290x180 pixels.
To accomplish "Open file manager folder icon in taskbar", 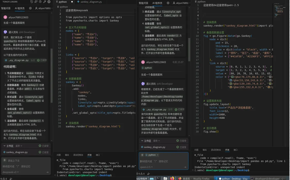I will coord(165,178).
